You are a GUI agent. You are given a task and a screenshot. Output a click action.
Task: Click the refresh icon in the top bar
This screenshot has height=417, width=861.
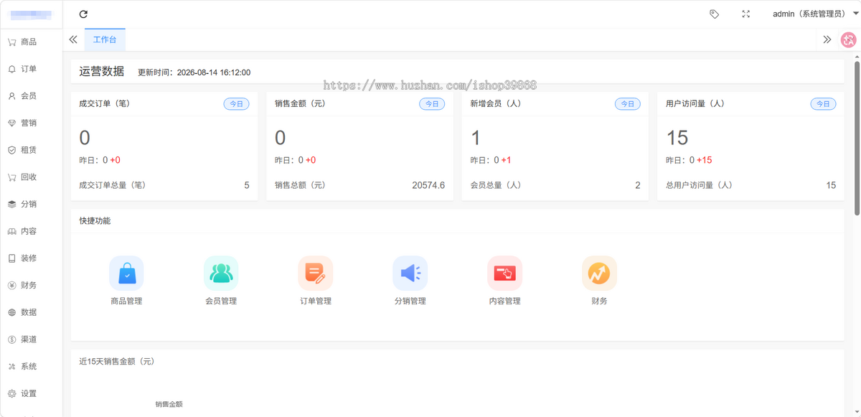(83, 14)
